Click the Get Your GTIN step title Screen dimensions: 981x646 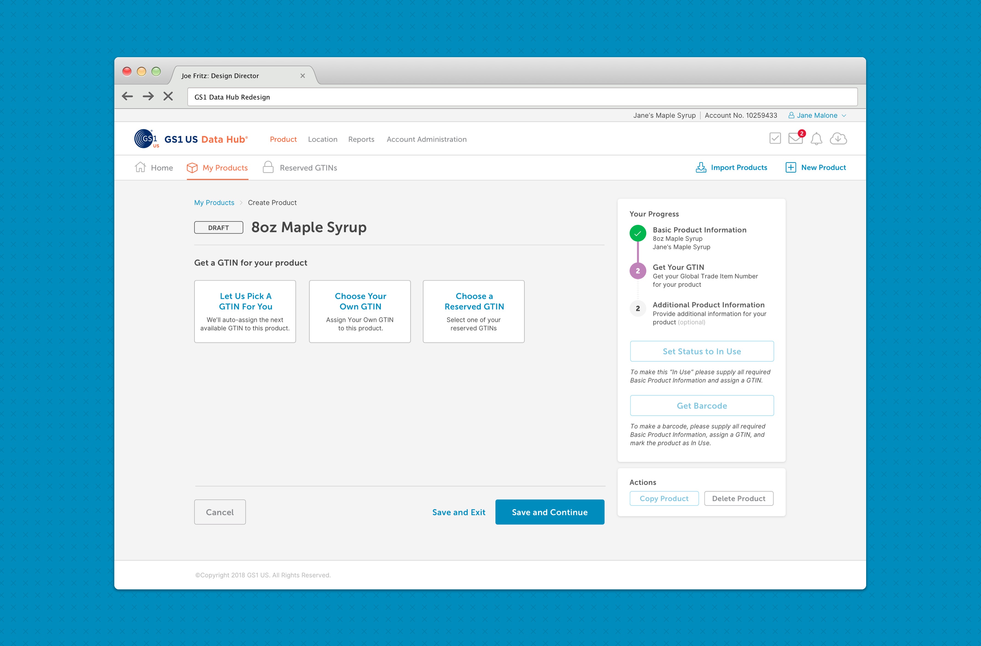[678, 267]
